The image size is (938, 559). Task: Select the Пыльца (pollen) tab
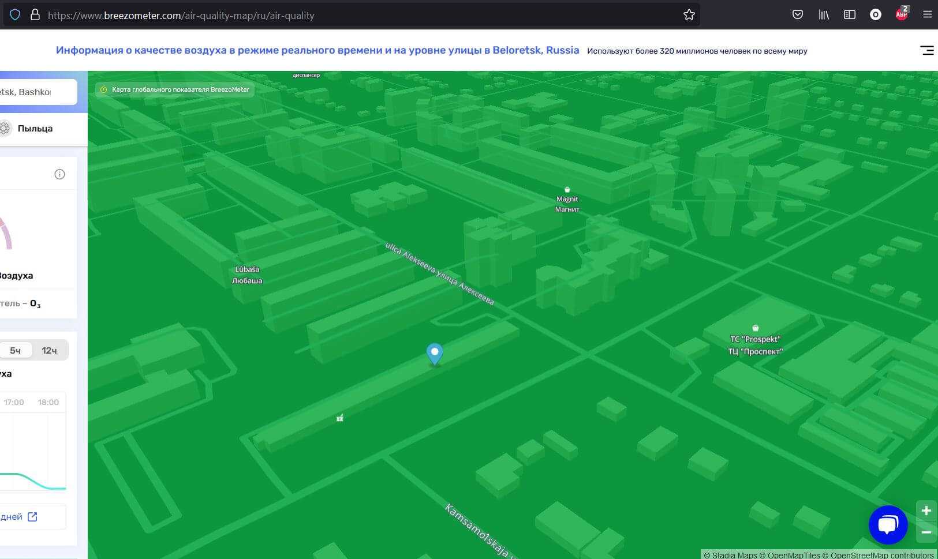click(35, 129)
